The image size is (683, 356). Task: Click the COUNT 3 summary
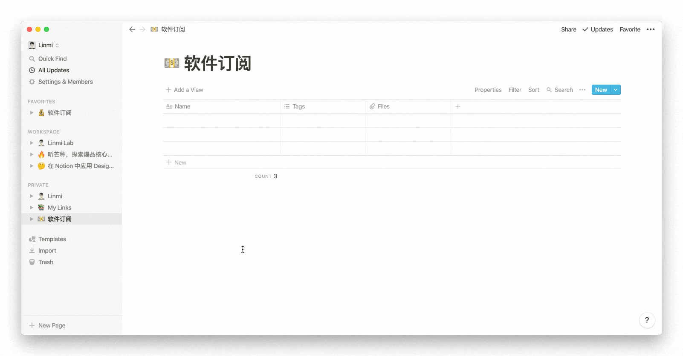[266, 176]
